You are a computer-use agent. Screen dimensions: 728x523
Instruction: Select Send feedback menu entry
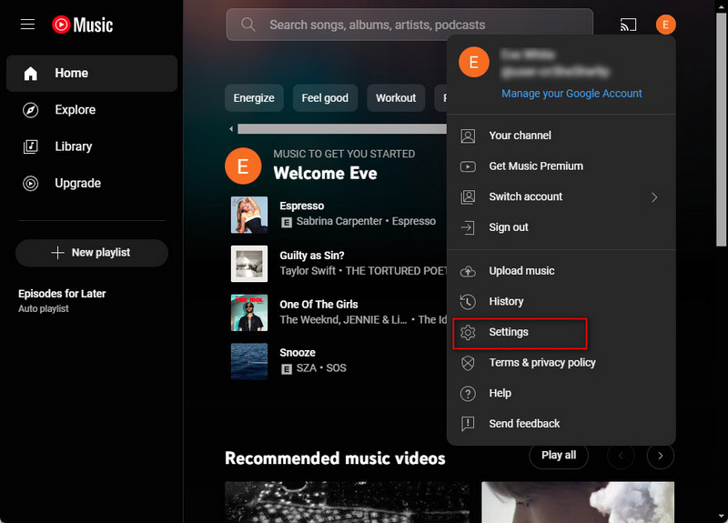[561, 424]
